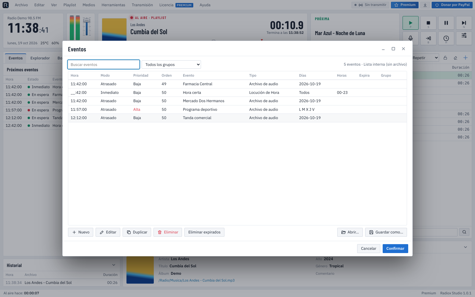This screenshot has width=475, height=297.
Task: Click Nuevo to add an event
Action: (81, 232)
